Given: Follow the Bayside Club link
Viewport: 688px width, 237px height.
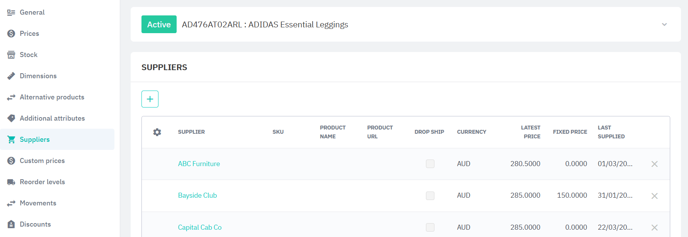Looking at the screenshot, I should [x=197, y=195].
